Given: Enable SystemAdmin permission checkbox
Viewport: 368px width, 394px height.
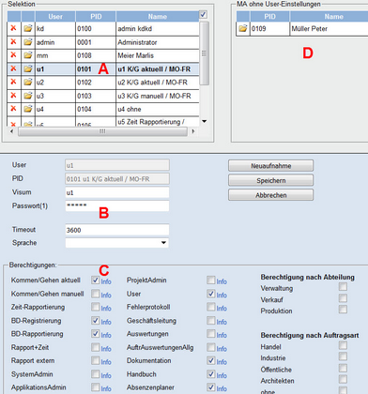Looking at the screenshot, I should (96, 373).
